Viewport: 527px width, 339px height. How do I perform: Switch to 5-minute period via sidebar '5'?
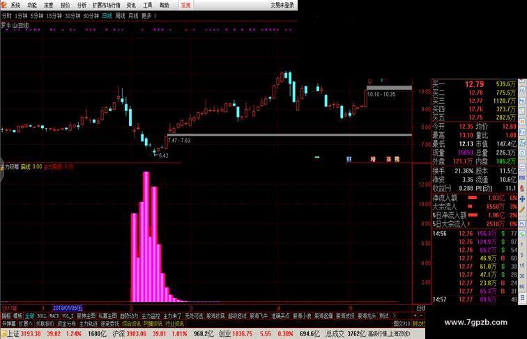tap(522, 255)
